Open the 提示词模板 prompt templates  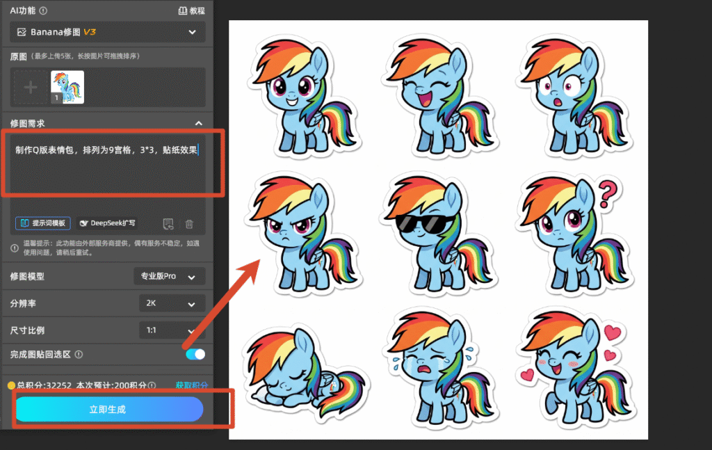coord(43,223)
